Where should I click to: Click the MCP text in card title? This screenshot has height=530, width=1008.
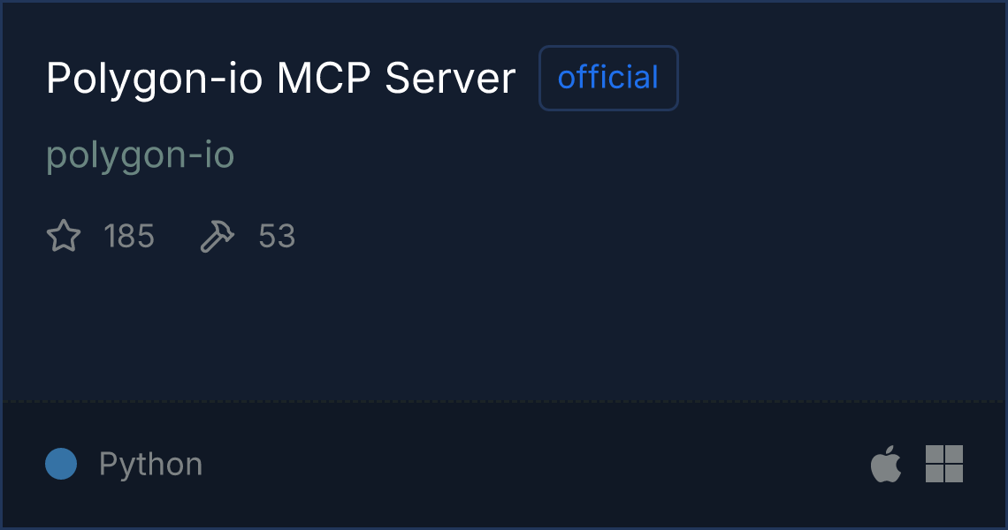click(x=324, y=79)
